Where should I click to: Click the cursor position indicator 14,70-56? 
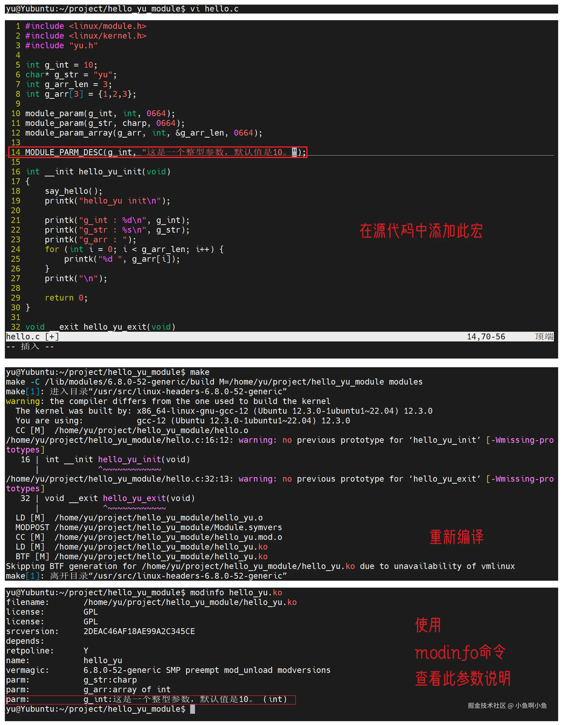486,337
